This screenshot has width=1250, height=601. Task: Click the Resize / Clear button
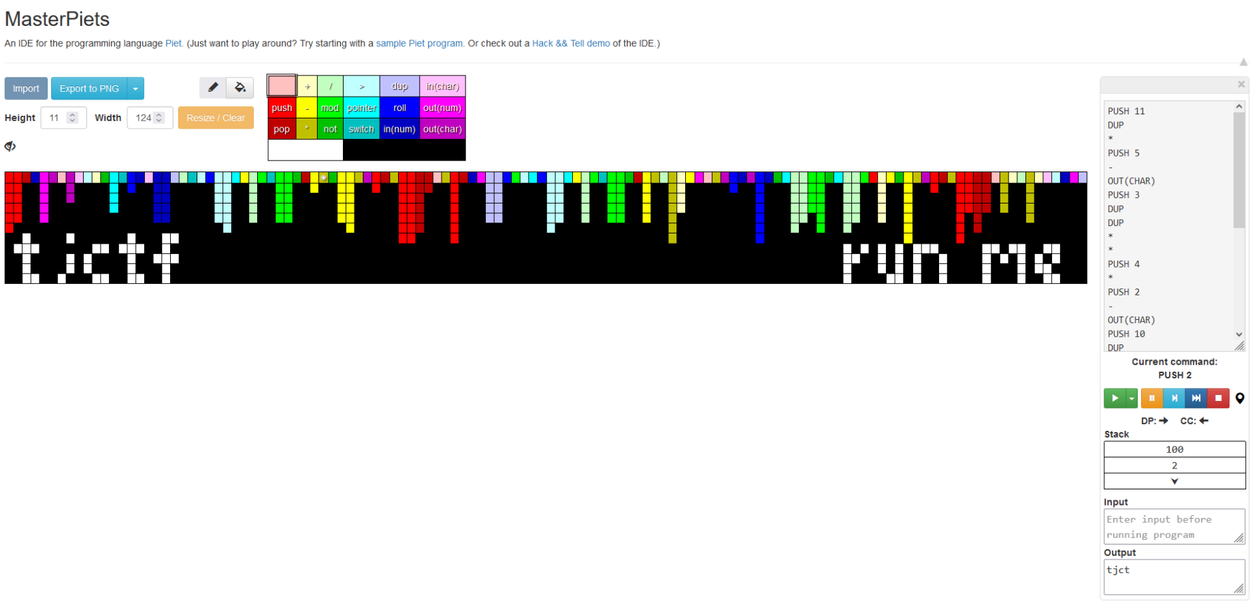pyautogui.click(x=216, y=118)
